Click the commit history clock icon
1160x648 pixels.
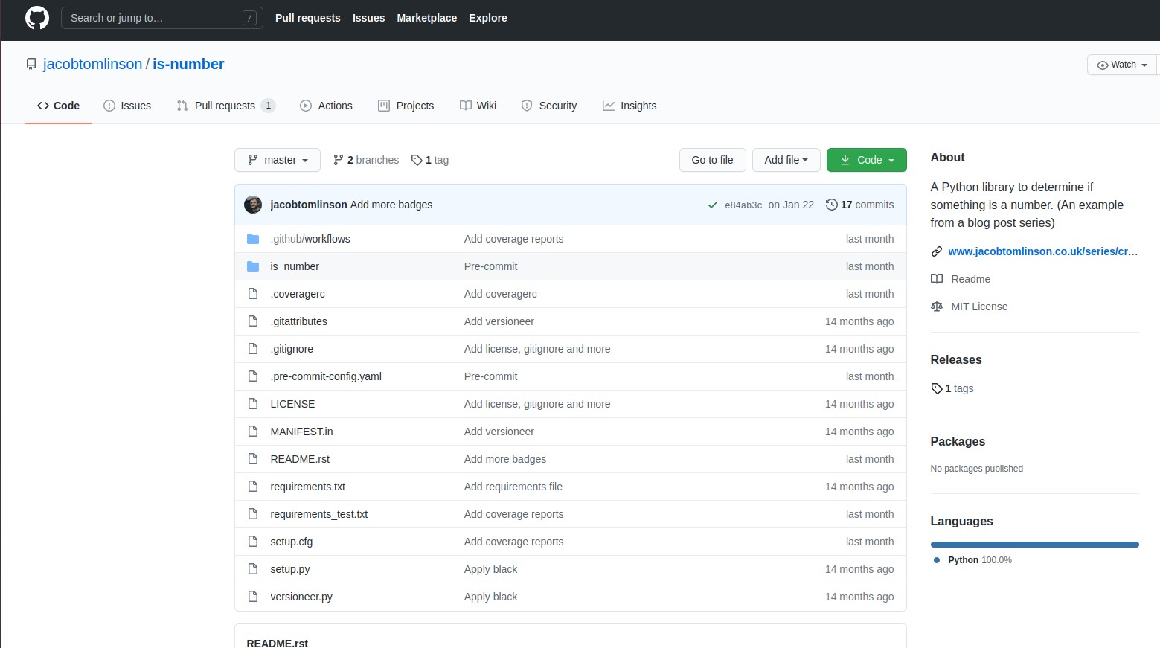coord(832,205)
